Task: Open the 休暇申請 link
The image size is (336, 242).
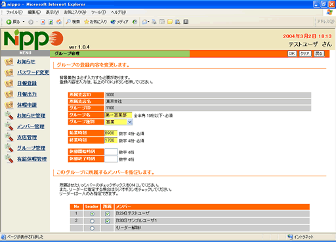Action: pyautogui.click(x=27, y=105)
